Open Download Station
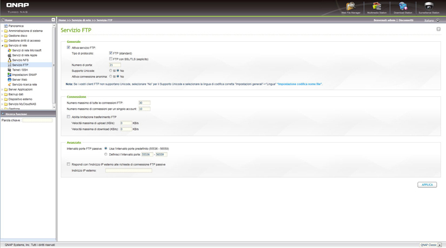Viewport: 446px width, 248px height. [403, 7]
